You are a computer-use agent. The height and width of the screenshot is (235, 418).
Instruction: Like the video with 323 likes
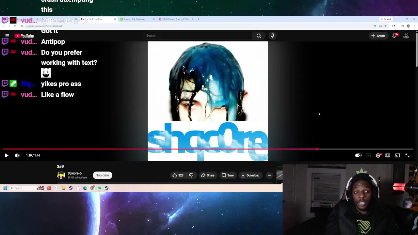coord(178,175)
